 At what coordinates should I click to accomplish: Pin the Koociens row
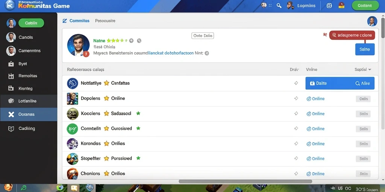(x=296, y=114)
